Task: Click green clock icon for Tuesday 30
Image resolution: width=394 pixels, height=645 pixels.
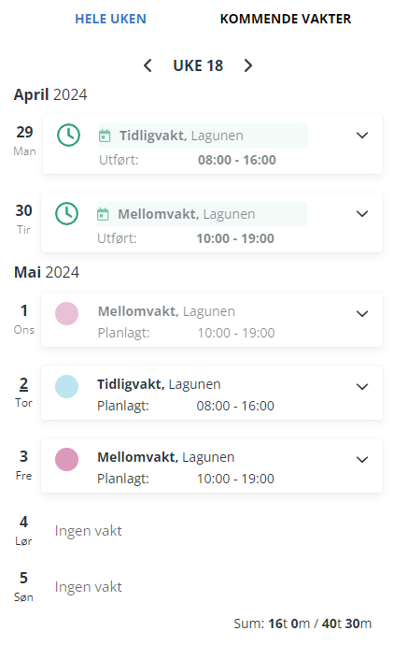Action: click(66, 213)
